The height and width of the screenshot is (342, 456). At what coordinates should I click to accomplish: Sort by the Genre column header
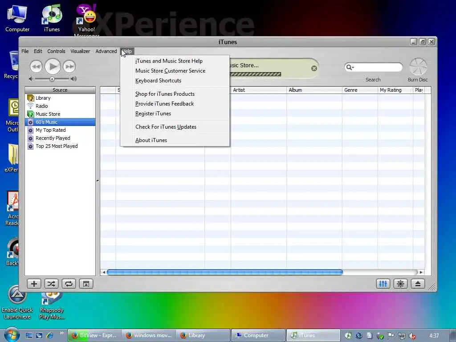(x=360, y=90)
